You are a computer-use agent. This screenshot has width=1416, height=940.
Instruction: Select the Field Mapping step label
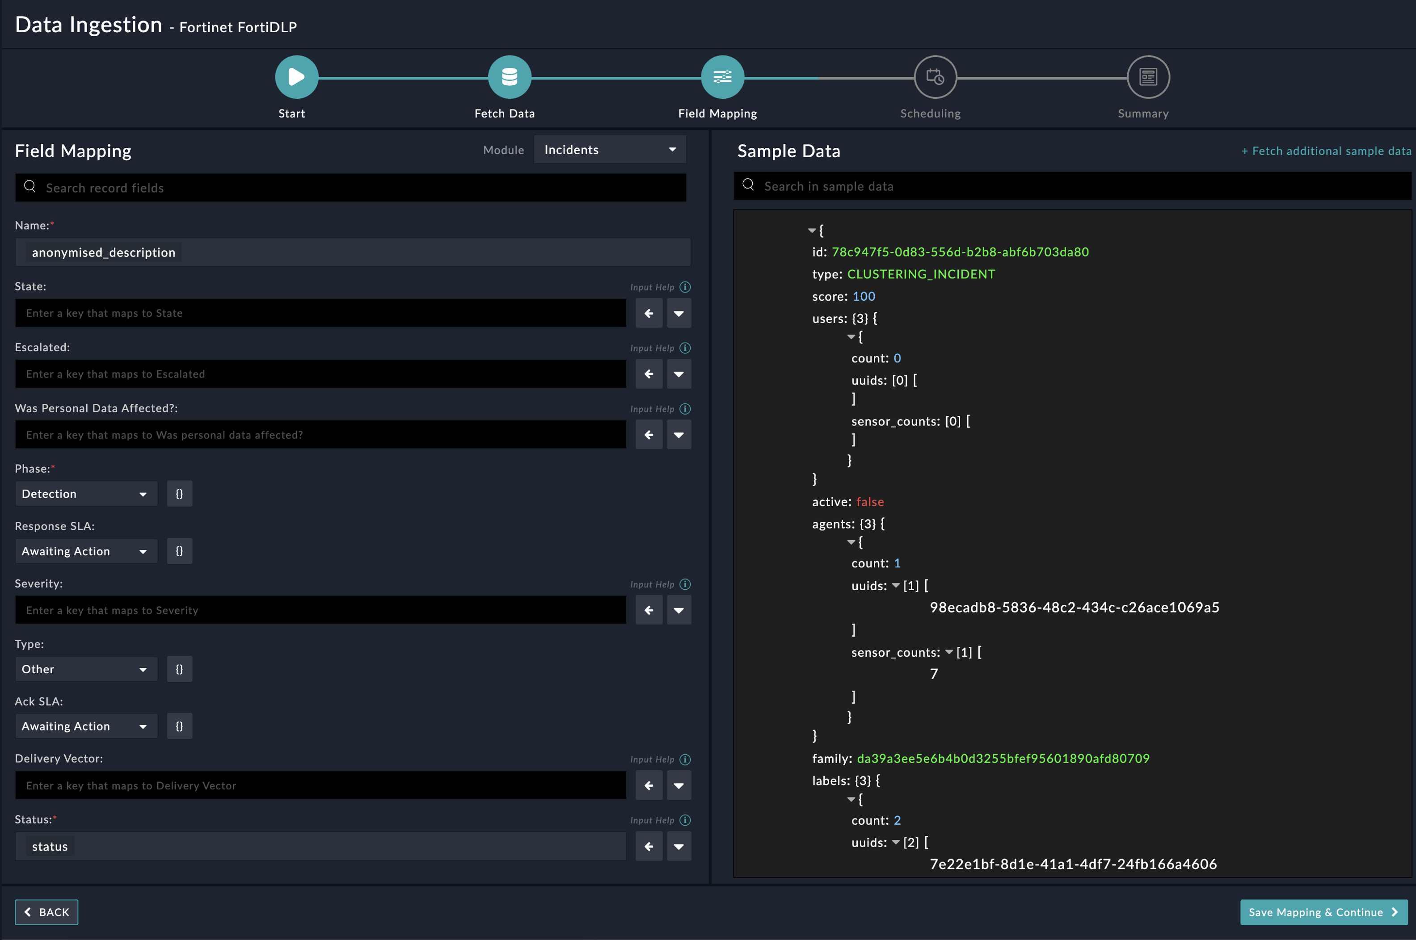pyautogui.click(x=717, y=113)
